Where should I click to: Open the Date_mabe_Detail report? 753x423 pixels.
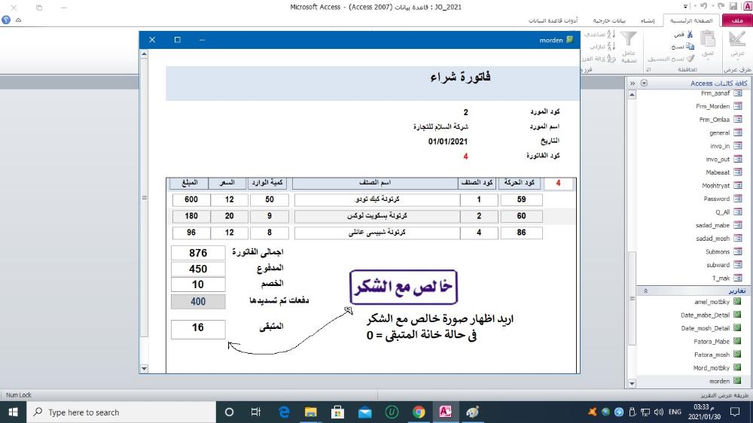705,315
